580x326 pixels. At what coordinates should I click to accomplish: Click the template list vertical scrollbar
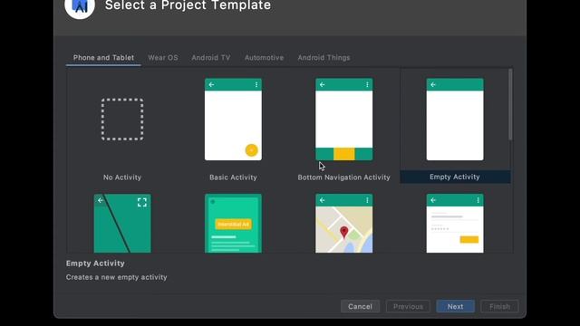tap(510, 105)
